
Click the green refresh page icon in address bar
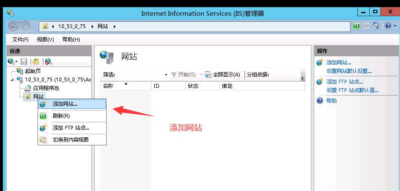pyautogui.click(x=357, y=26)
